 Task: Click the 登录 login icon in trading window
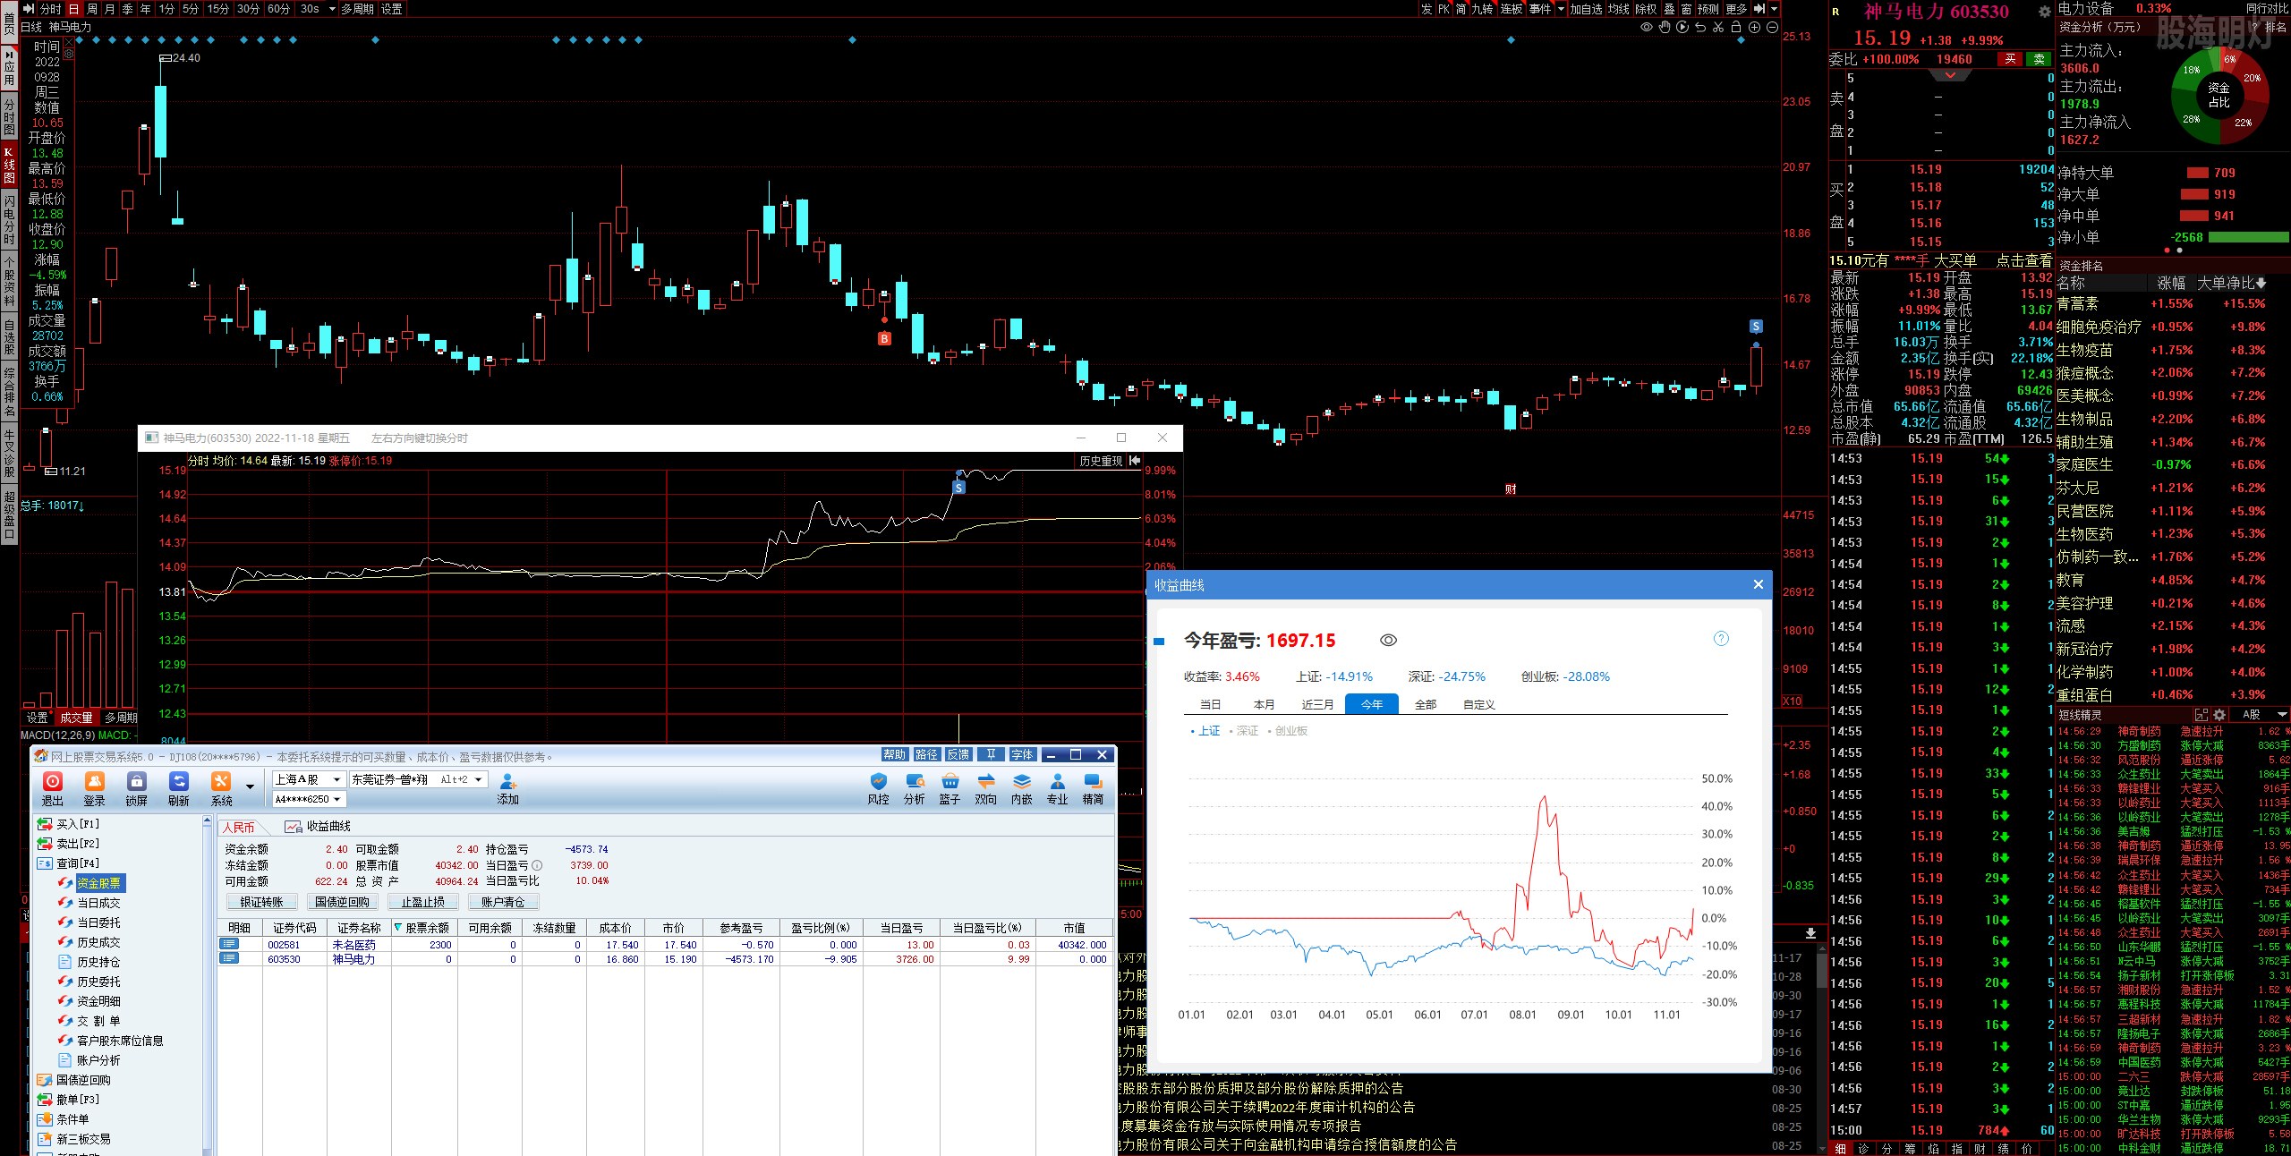[x=95, y=788]
